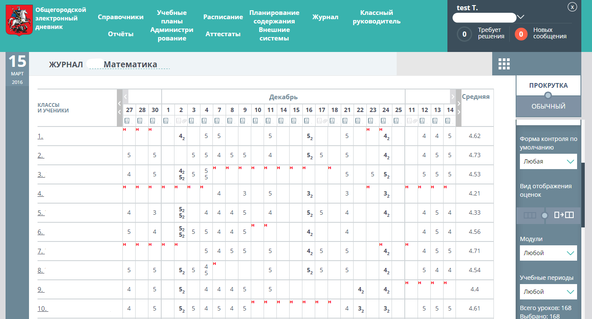Open lesson book icon under December 7
This screenshot has height=319, width=592.
[217, 121]
